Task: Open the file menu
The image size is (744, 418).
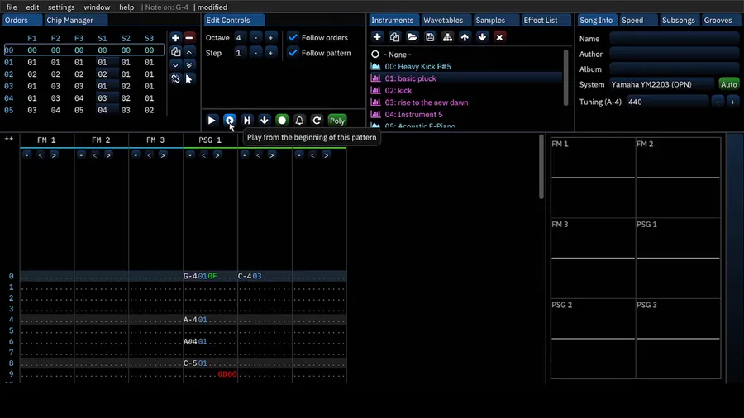Action: (12, 7)
